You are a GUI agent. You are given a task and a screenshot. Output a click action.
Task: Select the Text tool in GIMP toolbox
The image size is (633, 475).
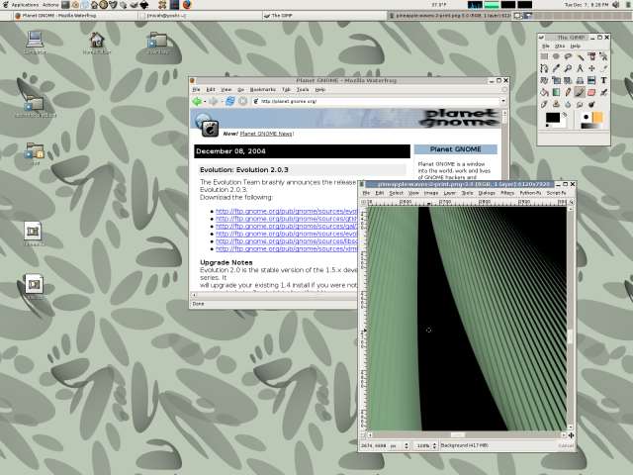pos(603,80)
